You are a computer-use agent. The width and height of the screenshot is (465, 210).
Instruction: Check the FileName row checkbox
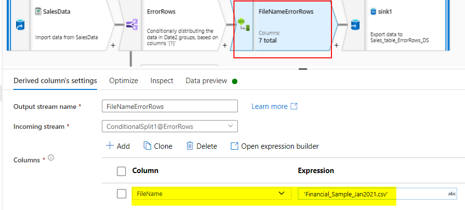pyautogui.click(x=121, y=194)
